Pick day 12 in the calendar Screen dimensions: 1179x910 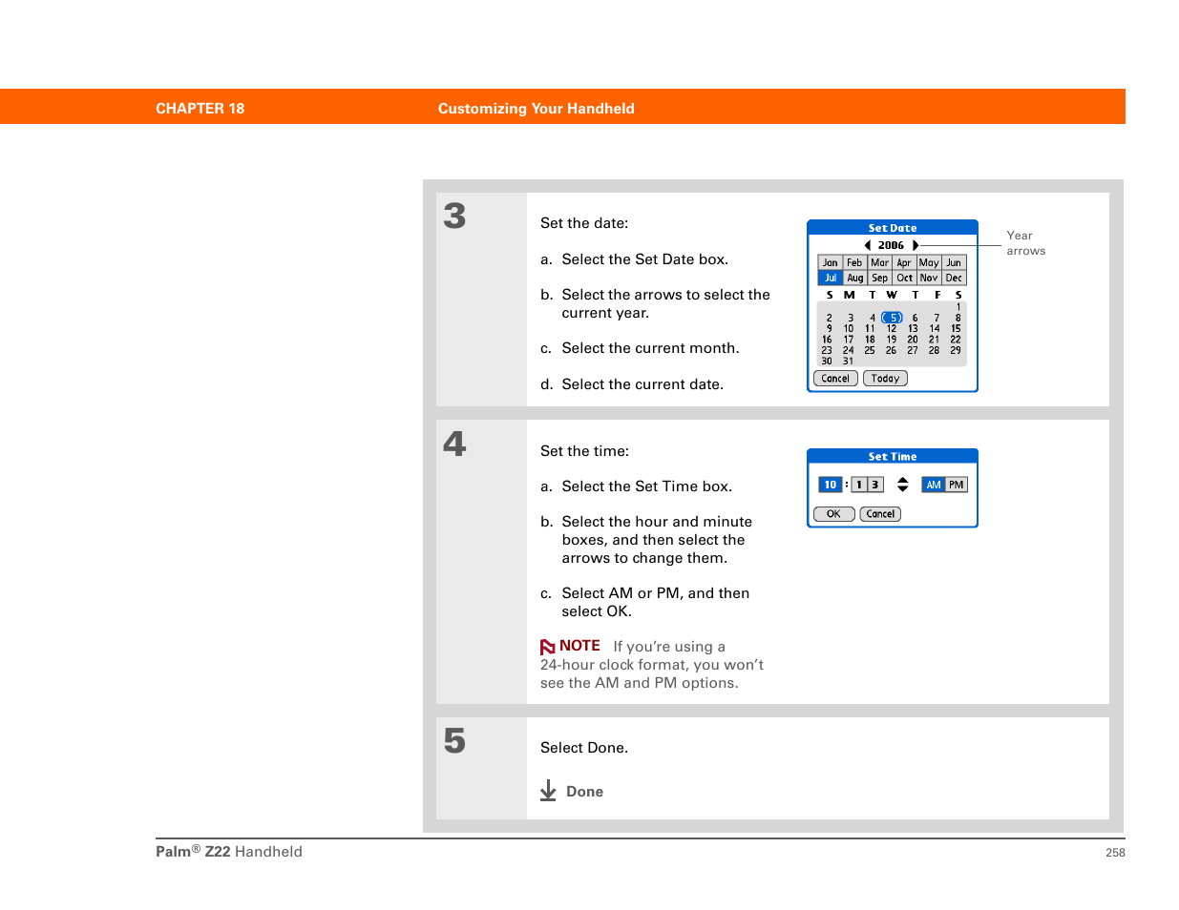click(892, 329)
